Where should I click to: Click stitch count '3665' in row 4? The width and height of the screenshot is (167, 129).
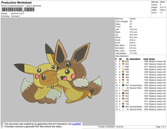point(127,69)
